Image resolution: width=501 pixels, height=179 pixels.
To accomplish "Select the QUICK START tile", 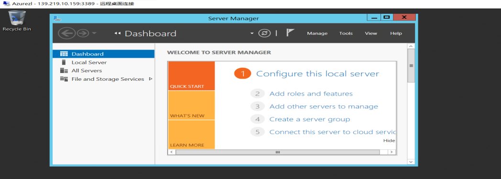I will point(191,76).
